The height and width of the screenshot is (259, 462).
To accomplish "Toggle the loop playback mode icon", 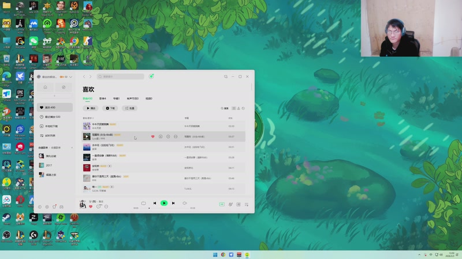I will [x=143, y=203].
